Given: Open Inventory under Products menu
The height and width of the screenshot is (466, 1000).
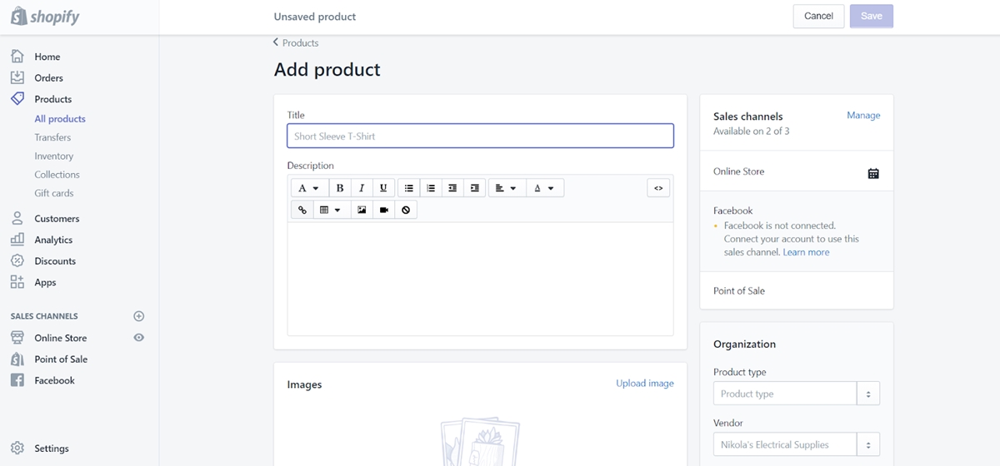Looking at the screenshot, I should coord(54,156).
